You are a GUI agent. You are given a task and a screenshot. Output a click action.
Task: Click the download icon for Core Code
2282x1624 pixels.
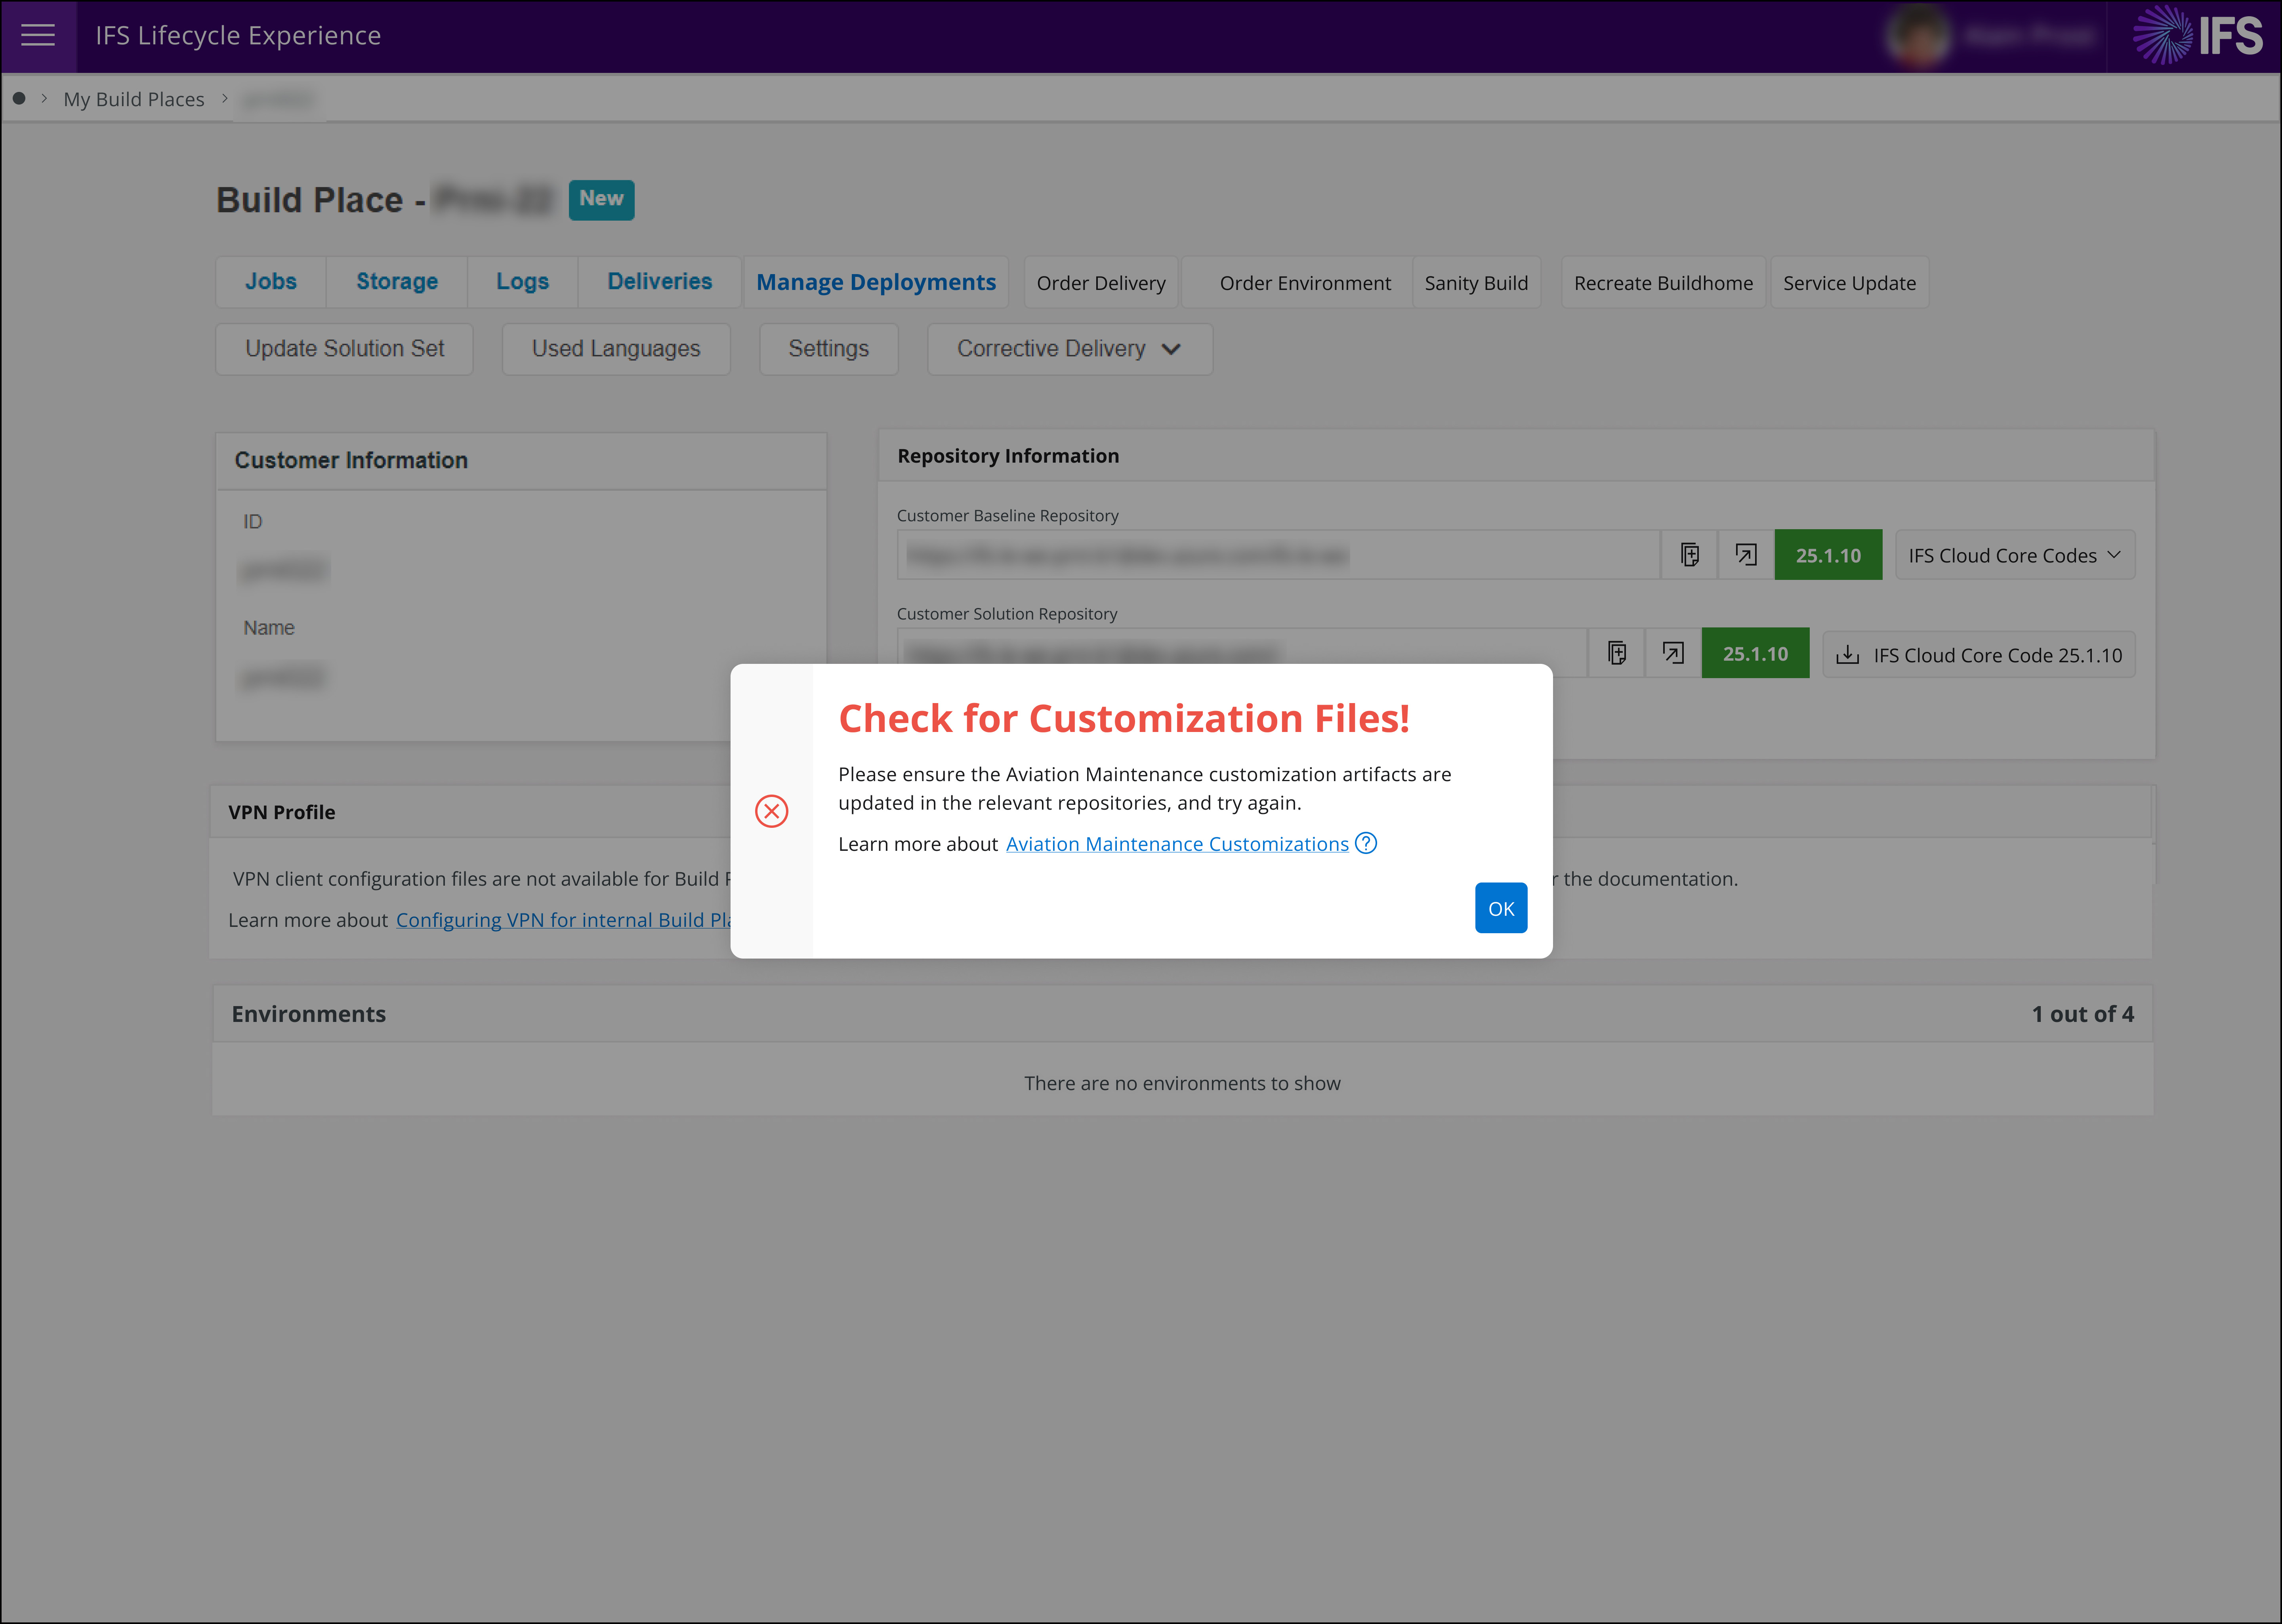pyautogui.click(x=1848, y=655)
